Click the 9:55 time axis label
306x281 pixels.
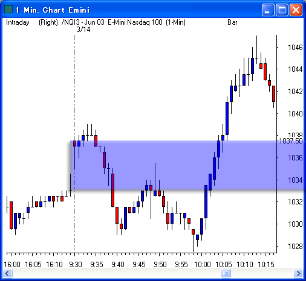click(181, 265)
